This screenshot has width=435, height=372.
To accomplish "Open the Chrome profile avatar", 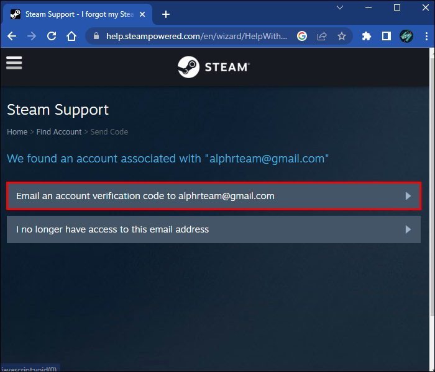I will pos(406,36).
